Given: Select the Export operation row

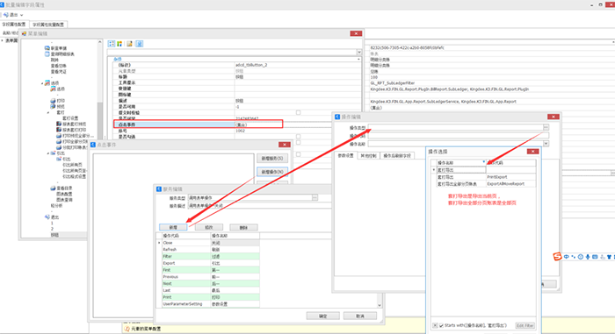Looking at the screenshot, I should click(211, 263).
